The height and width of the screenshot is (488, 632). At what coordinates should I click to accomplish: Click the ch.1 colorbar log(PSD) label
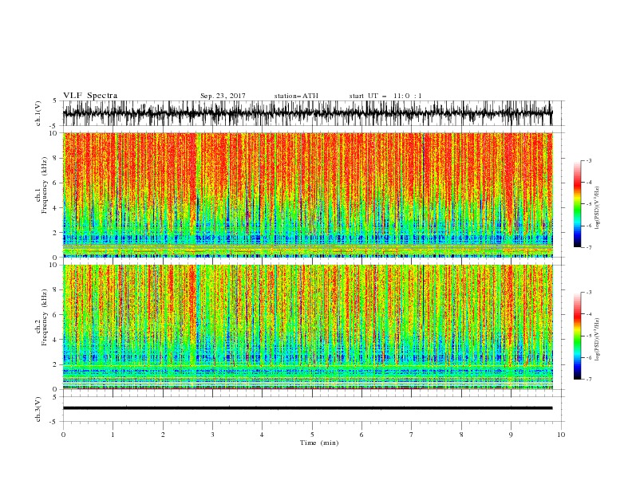pyautogui.click(x=597, y=208)
